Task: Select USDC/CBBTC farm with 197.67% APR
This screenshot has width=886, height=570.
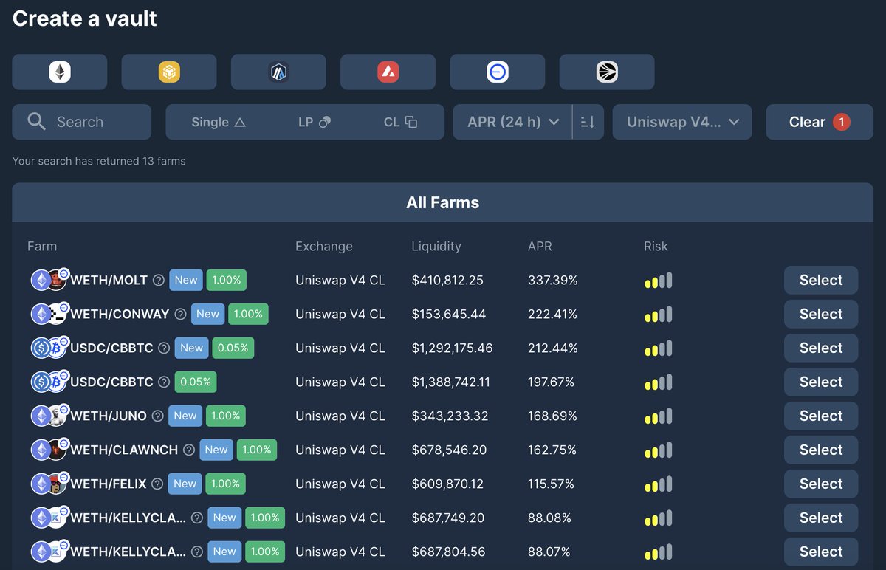Action: (x=821, y=382)
